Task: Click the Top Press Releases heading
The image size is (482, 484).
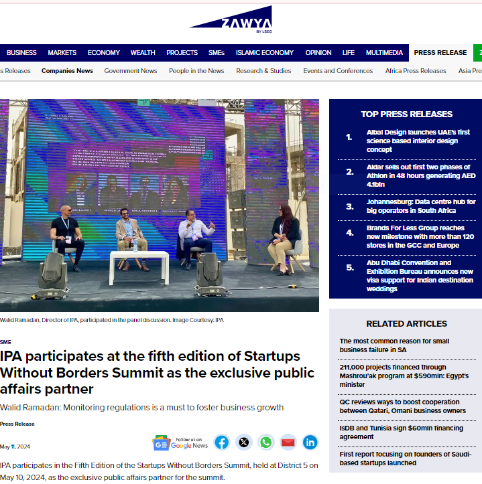Action: coord(406,114)
